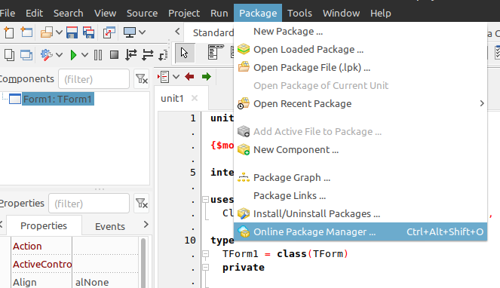Switch to the Properties tab
This screenshot has width=500, height=288.
tap(44, 225)
